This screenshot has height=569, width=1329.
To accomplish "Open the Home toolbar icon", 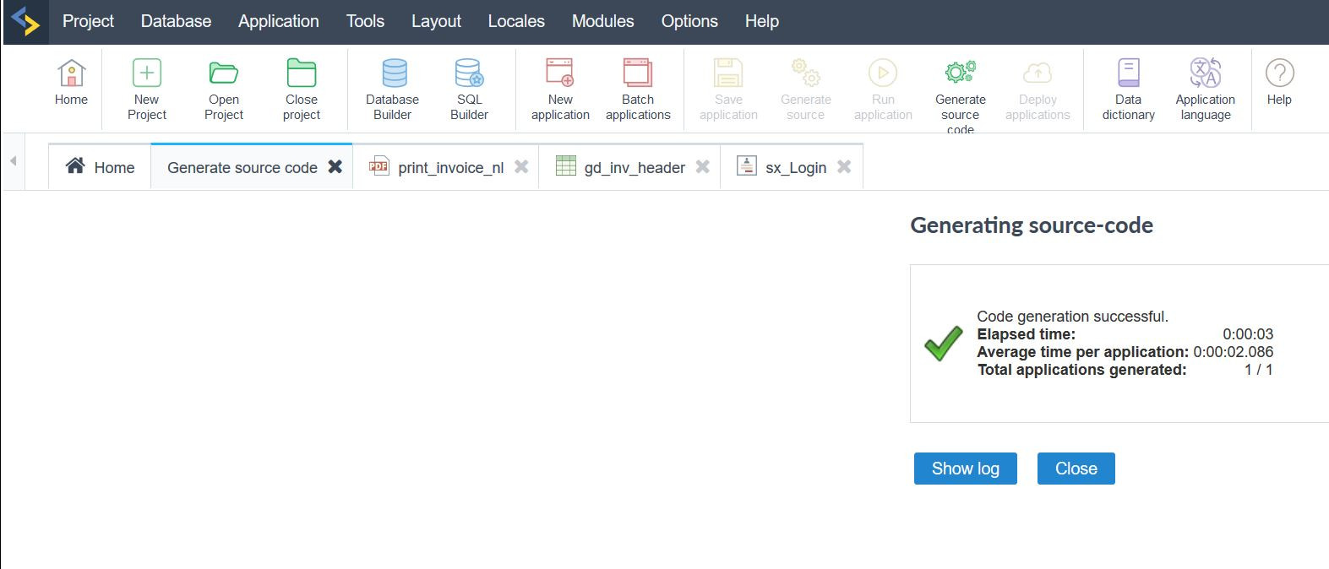I will tap(71, 83).
